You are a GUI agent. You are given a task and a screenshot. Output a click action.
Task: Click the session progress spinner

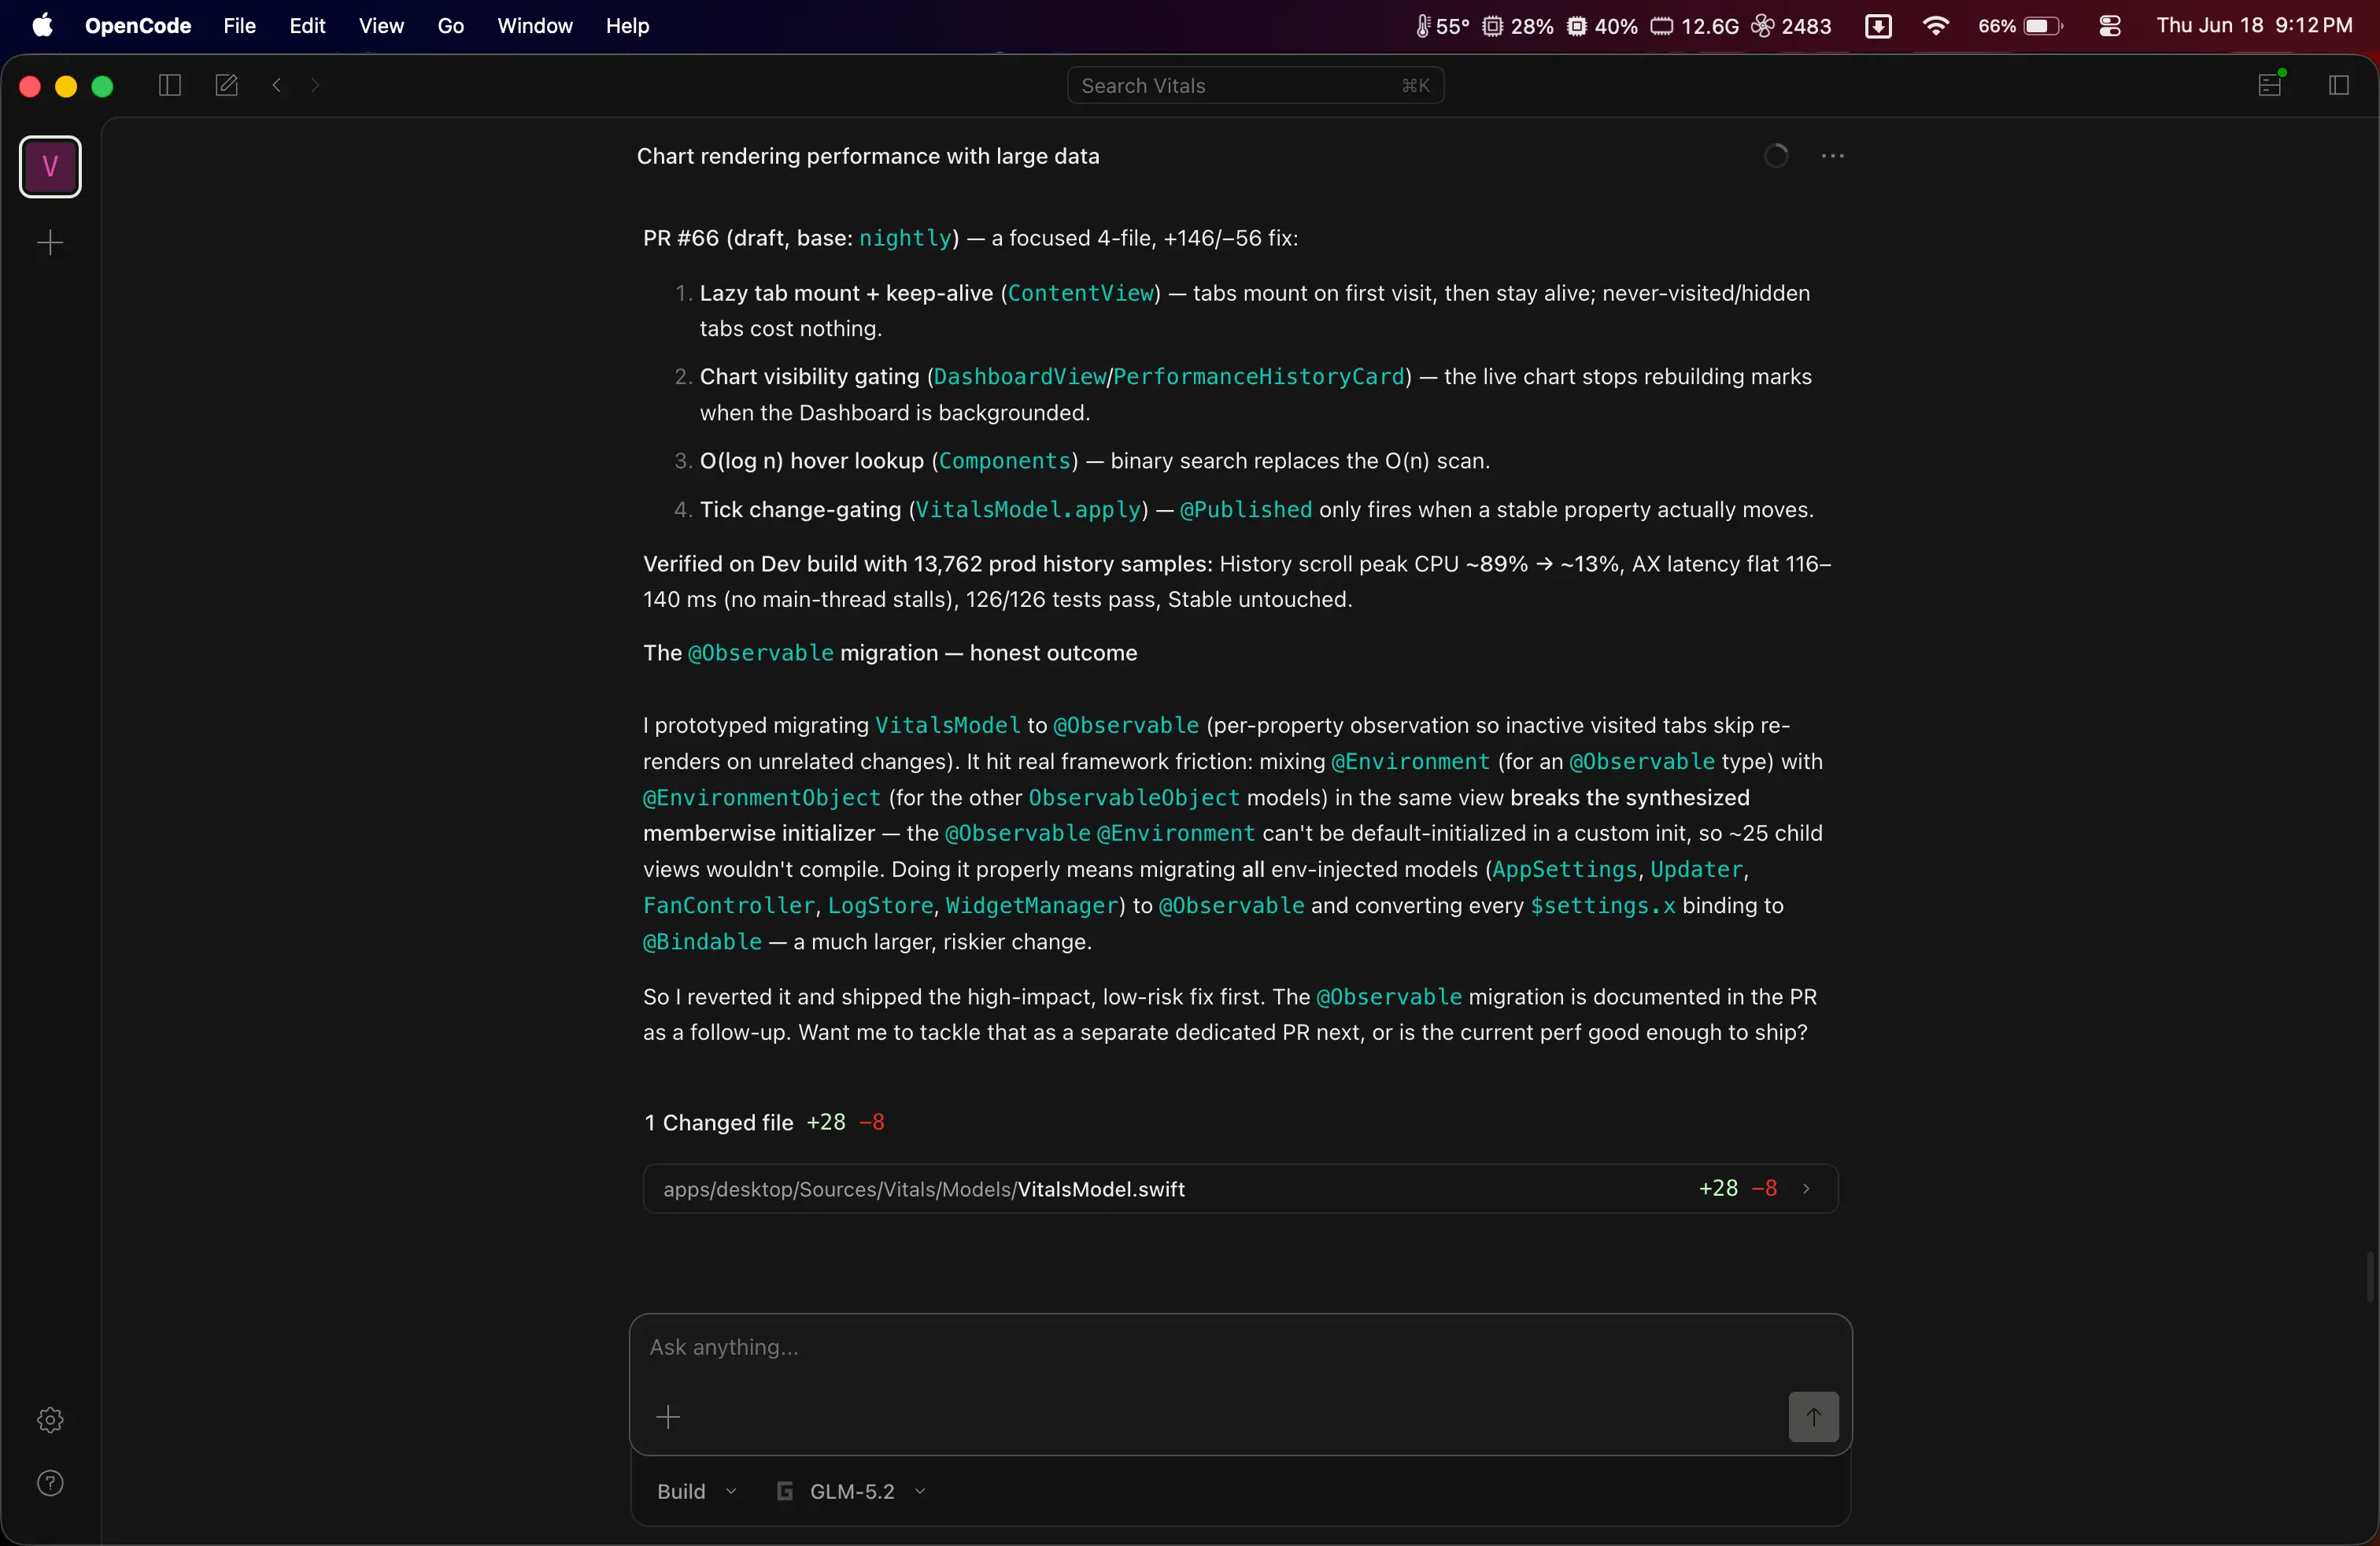point(1776,156)
